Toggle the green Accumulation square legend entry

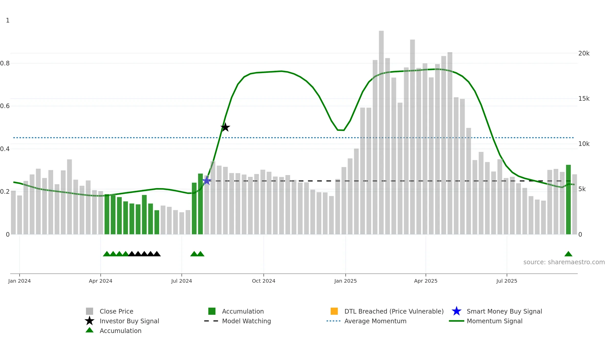[212, 311]
